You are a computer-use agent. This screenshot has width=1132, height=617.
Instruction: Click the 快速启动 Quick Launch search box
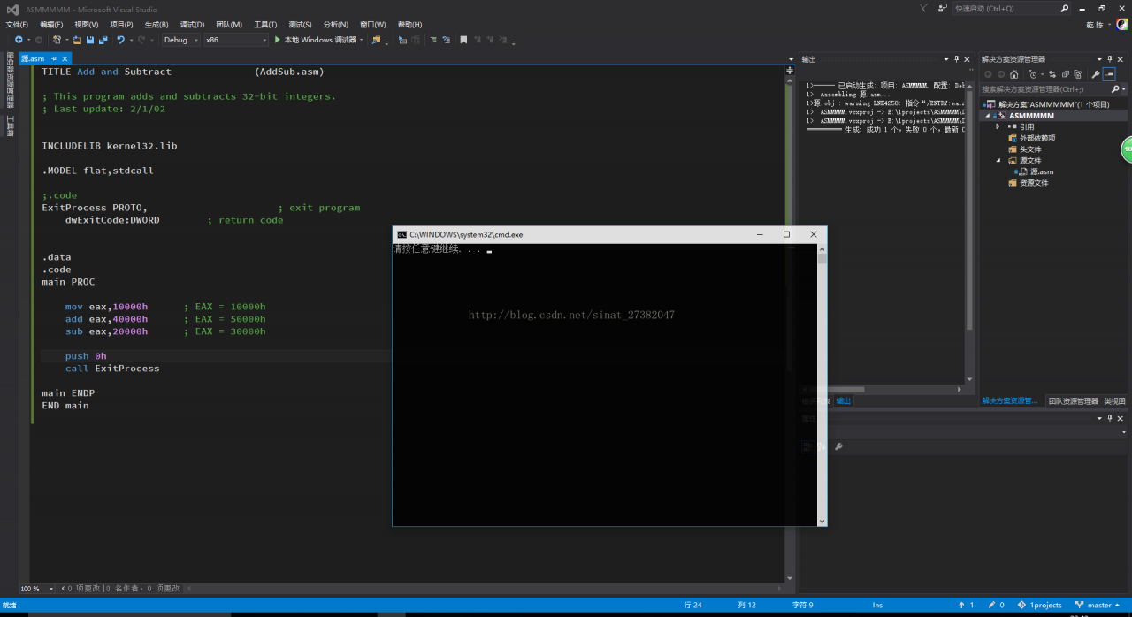tap(1008, 9)
